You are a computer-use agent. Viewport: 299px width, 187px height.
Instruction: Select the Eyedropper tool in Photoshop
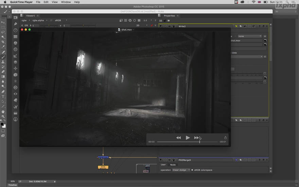3,47
